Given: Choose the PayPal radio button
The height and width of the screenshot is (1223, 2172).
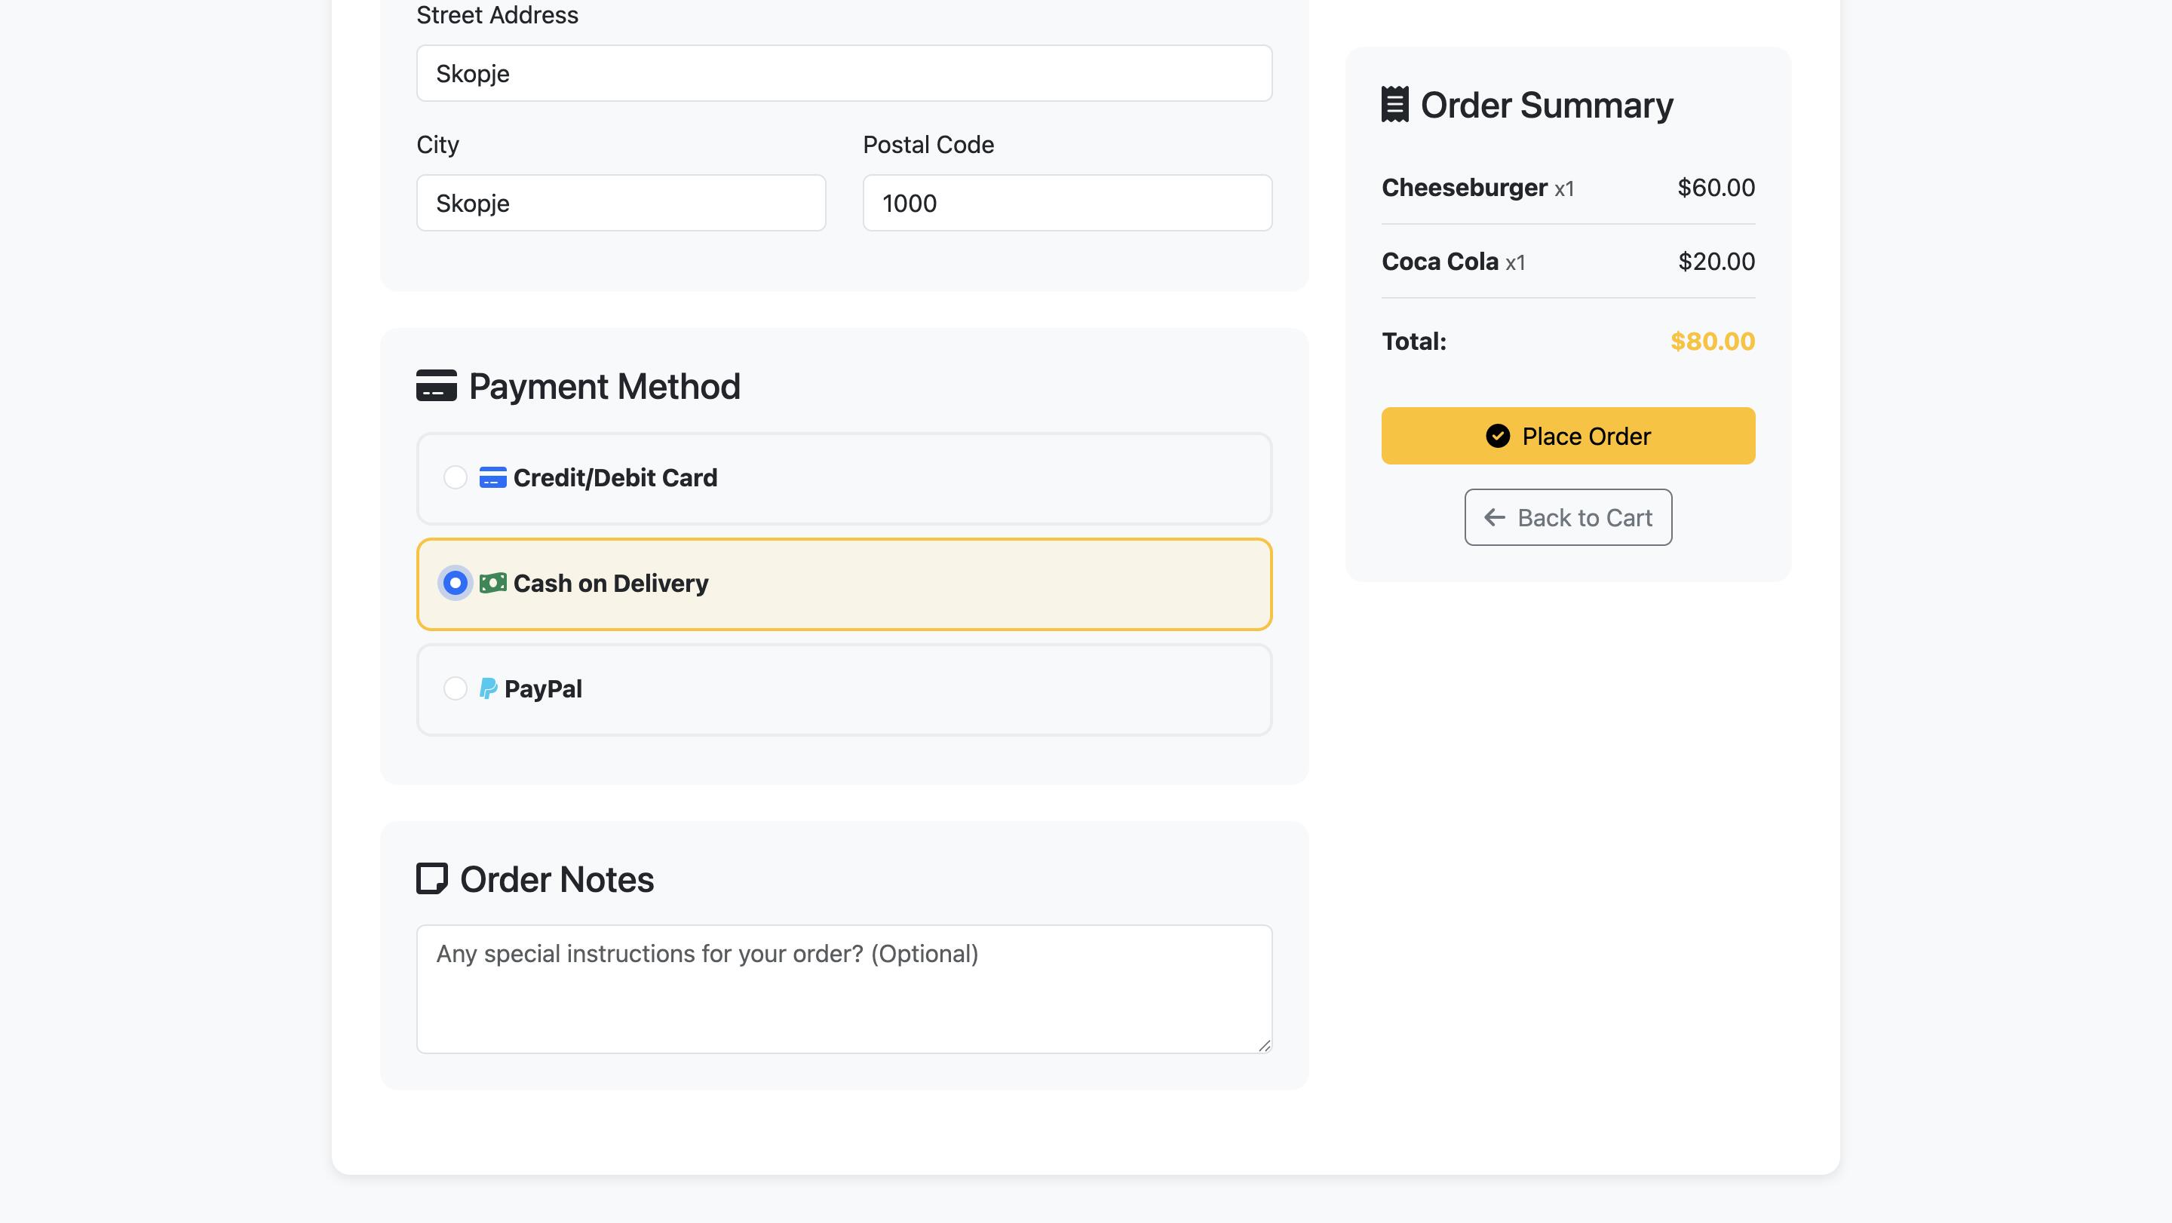Looking at the screenshot, I should pyautogui.click(x=456, y=688).
